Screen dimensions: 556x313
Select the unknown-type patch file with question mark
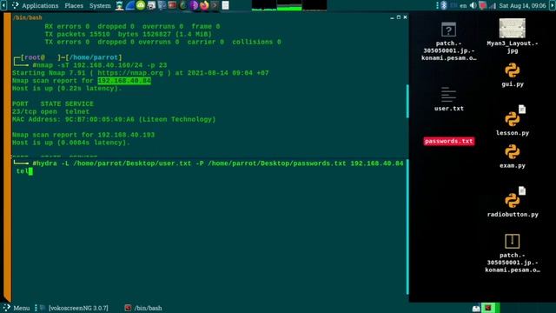[448, 41]
